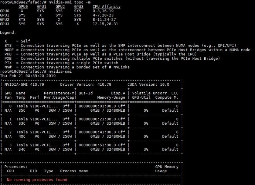Click the GPU0 affinity value 0-3,16-19
Screen dimensions: 255x185
(103, 11)
